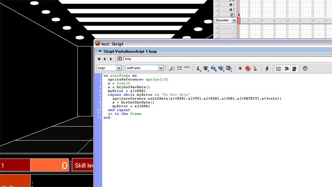
Task: Click the go to handler icon
Action: point(171,68)
